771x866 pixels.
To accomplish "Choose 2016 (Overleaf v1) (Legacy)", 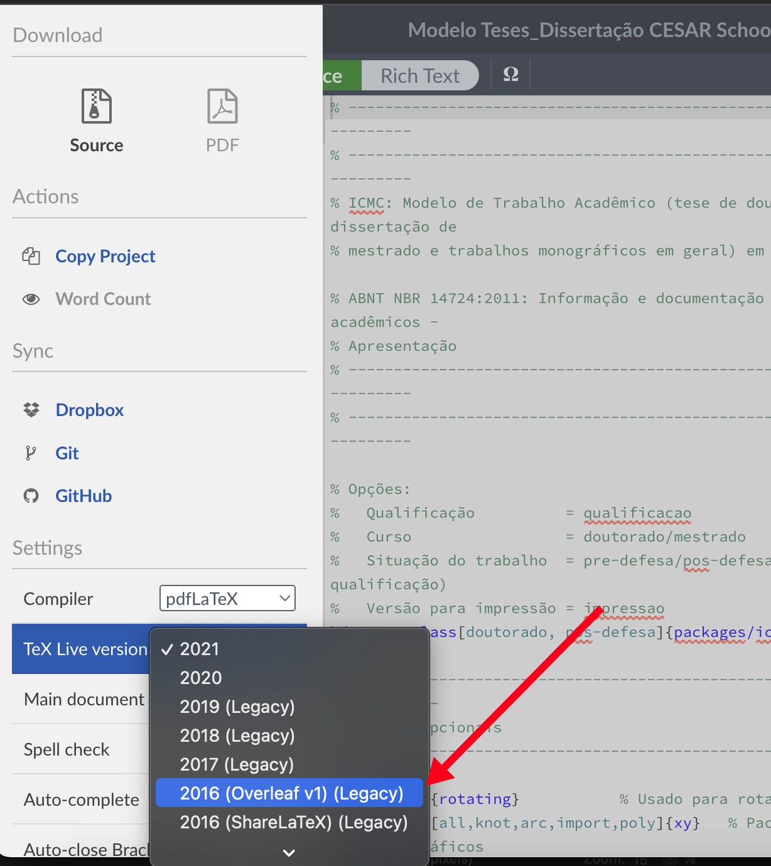I will point(289,793).
